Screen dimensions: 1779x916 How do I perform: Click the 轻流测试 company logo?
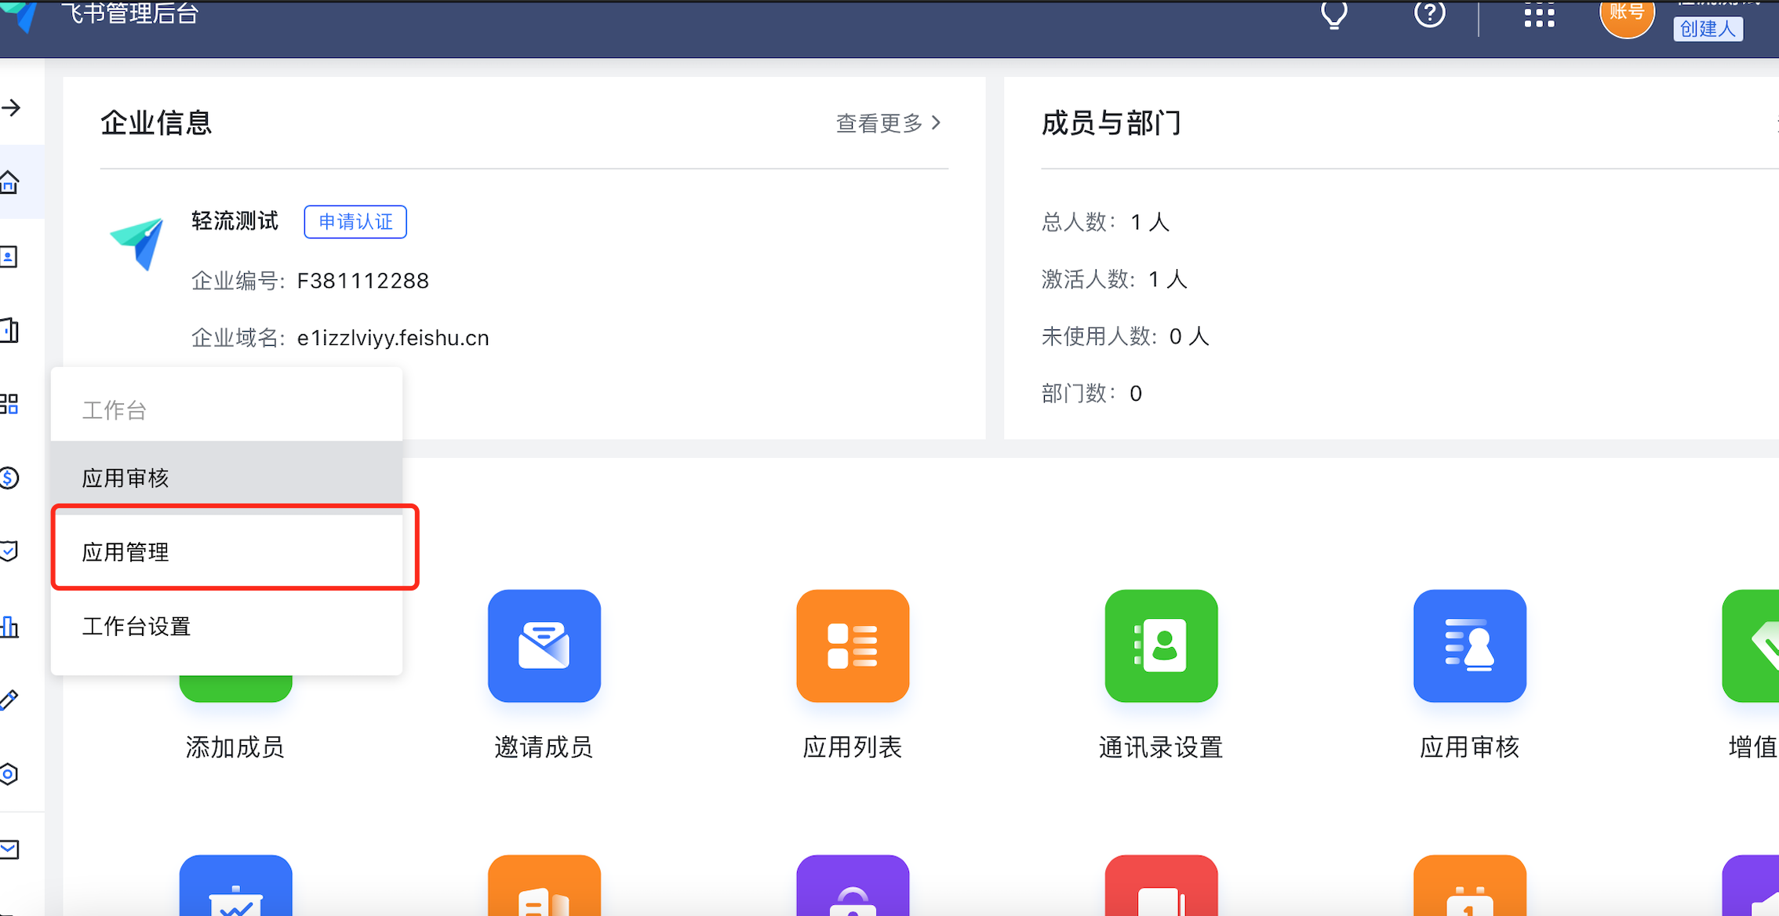click(137, 244)
